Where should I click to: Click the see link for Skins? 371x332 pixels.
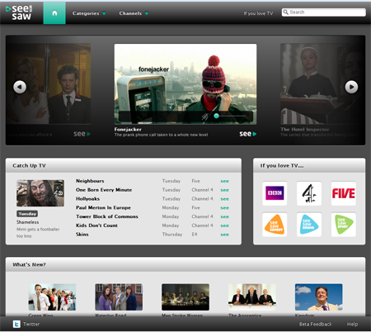point(224,235)
